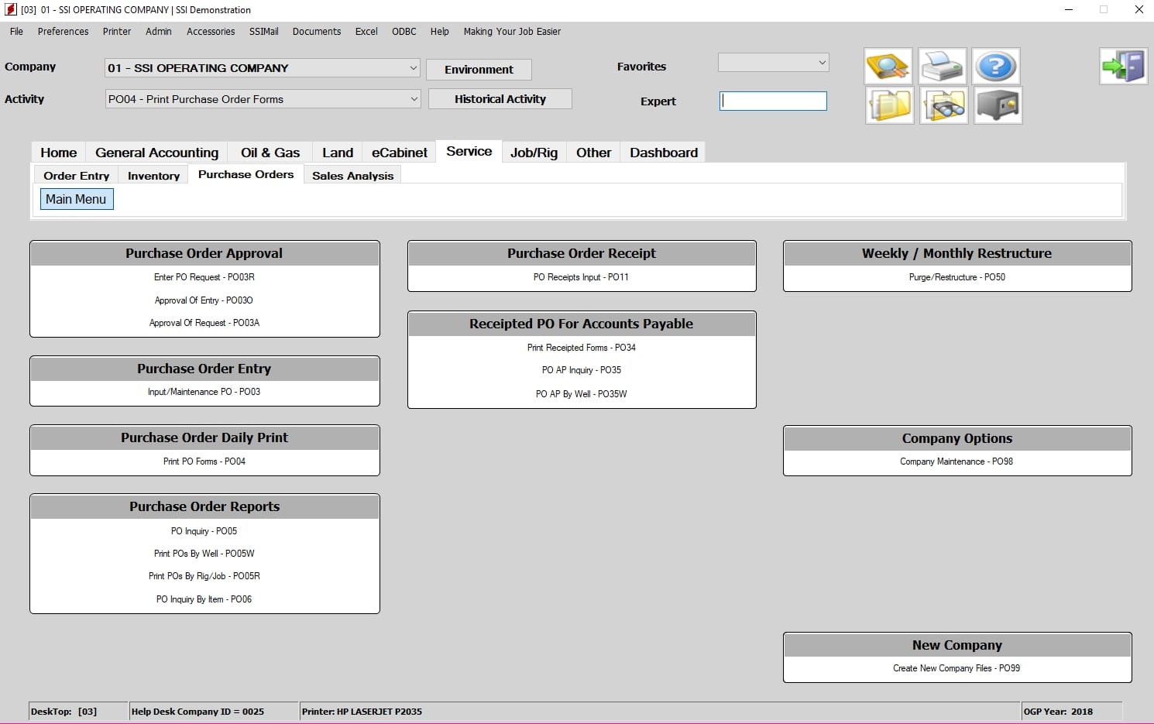This screenshot has height=724, width=1154.
Task: Expand the Company dropdown
Action: coord(413,68)
